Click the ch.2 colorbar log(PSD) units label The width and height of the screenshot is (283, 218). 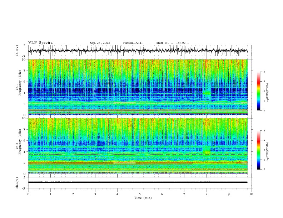tap(268, 152)
